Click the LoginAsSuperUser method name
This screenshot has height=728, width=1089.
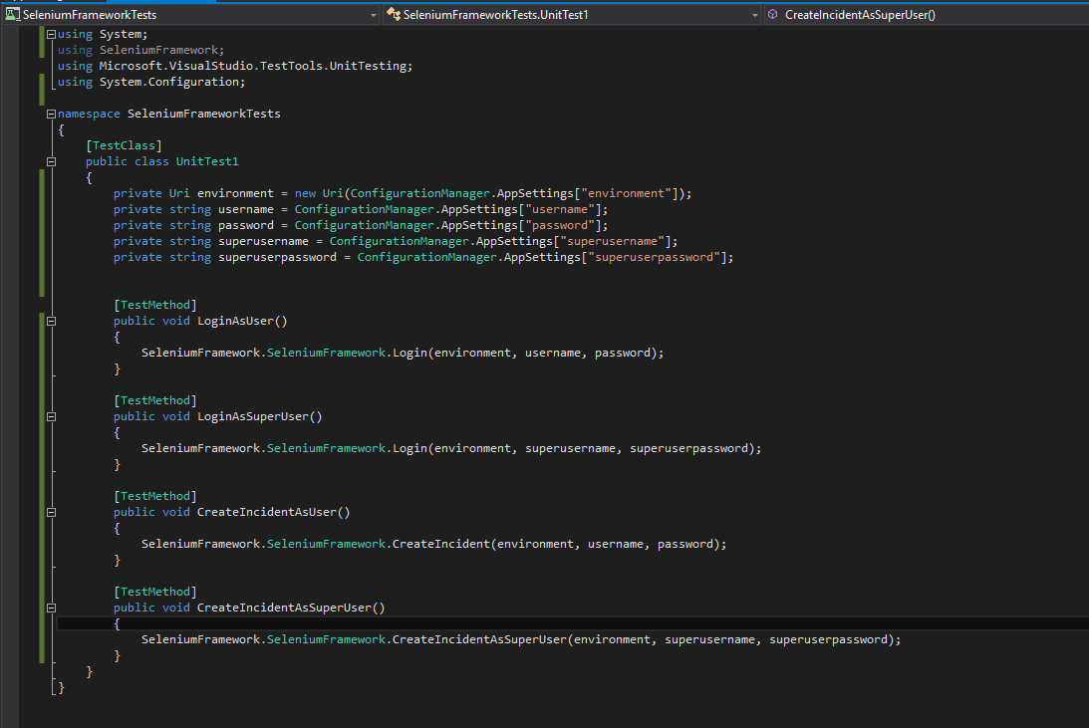253,417
